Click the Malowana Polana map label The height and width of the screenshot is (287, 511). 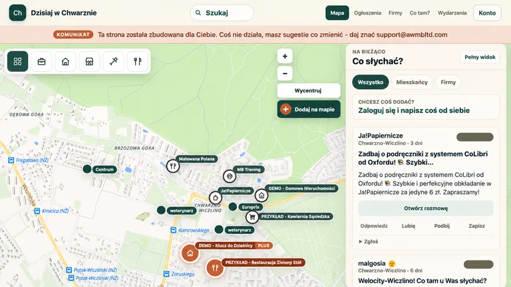196,159
